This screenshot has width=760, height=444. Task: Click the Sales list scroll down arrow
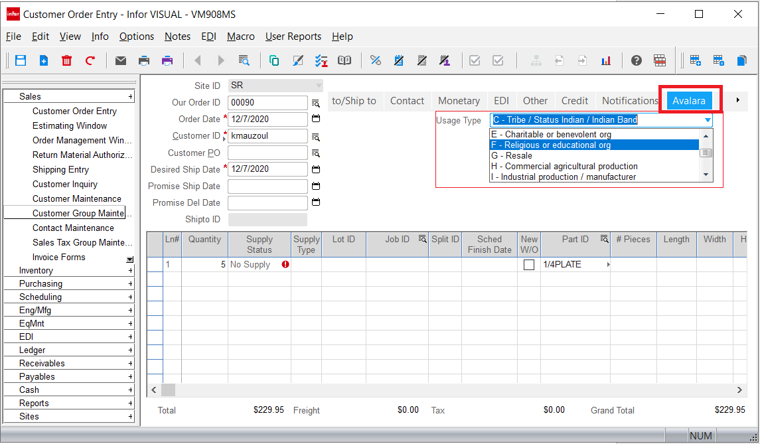[129, 259]
